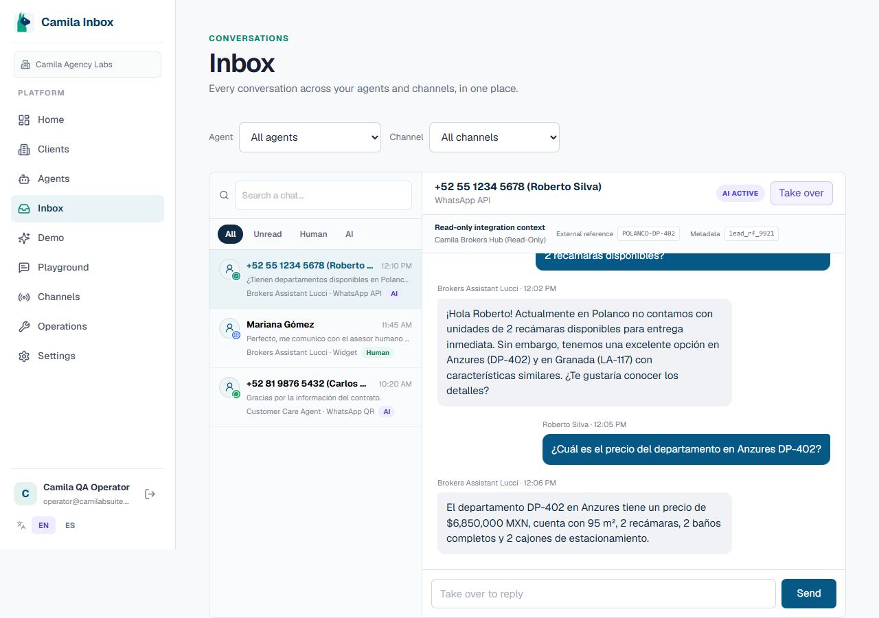Click Mariana Gómez conversation avatar icon
The image size is (879, 618).
pos(229,328)
